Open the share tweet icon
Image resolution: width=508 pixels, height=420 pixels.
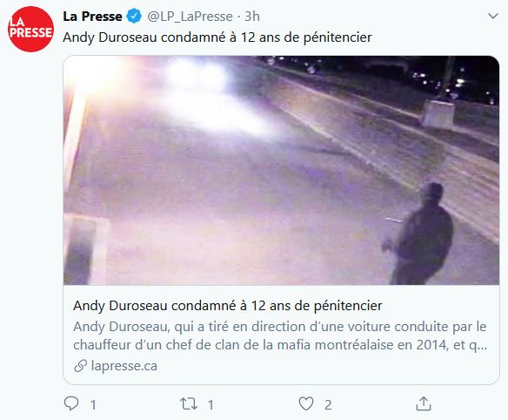(423, 403)
